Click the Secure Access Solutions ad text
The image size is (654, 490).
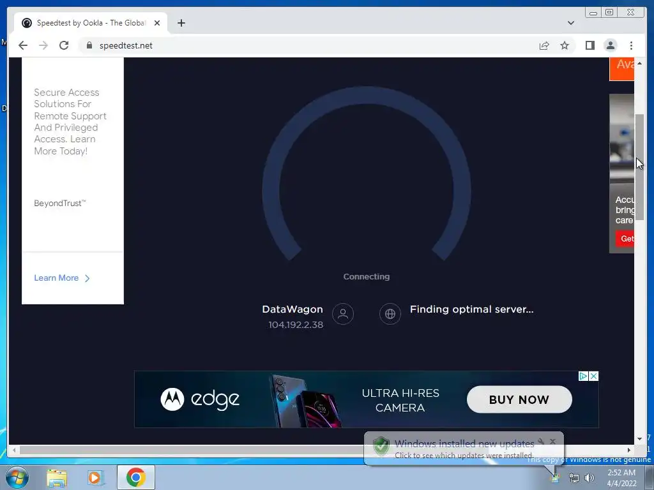pyautogui.click(x=70, y=122)
